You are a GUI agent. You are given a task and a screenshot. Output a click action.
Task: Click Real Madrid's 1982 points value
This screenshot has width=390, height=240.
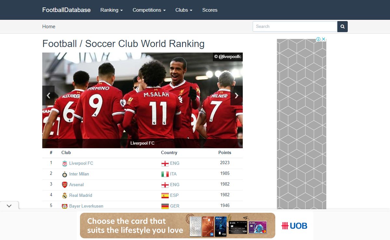coord(225,195)
